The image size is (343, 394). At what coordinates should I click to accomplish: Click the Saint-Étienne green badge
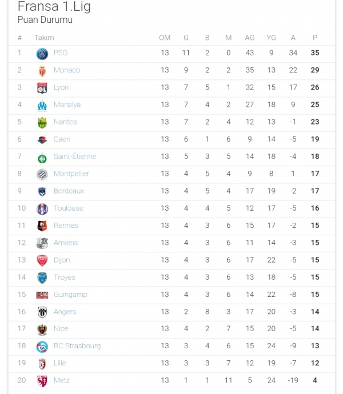42,157
